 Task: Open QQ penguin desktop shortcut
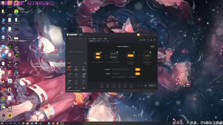point(3,82)
